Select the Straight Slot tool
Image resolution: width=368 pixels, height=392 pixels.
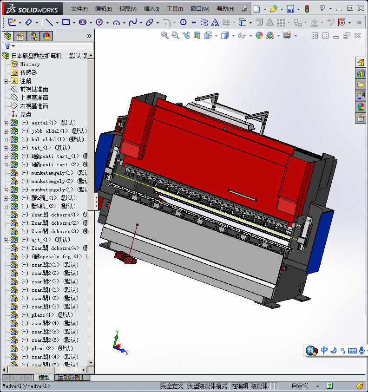pos(83,22)
